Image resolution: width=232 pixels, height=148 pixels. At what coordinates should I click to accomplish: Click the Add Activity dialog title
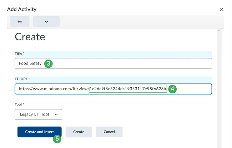coord(22,9)
